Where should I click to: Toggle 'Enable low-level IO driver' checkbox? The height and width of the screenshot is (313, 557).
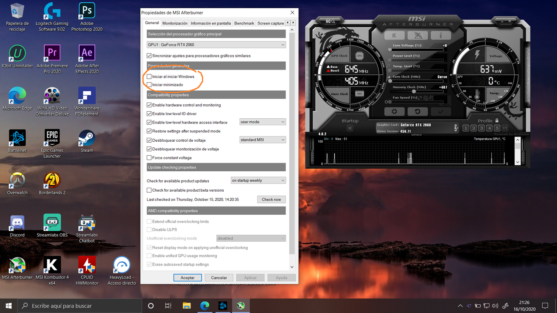[x=149, y=114]
